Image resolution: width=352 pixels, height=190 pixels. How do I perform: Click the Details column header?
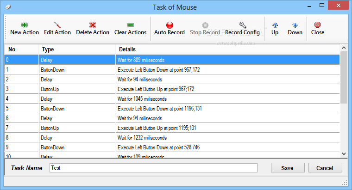(227, 49)
